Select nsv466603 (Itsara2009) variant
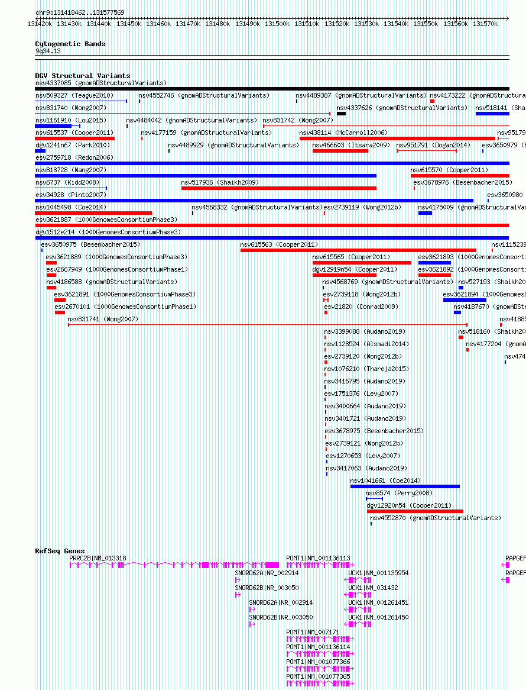The width and height of the screenshot is (526, 690). [351, 145]
